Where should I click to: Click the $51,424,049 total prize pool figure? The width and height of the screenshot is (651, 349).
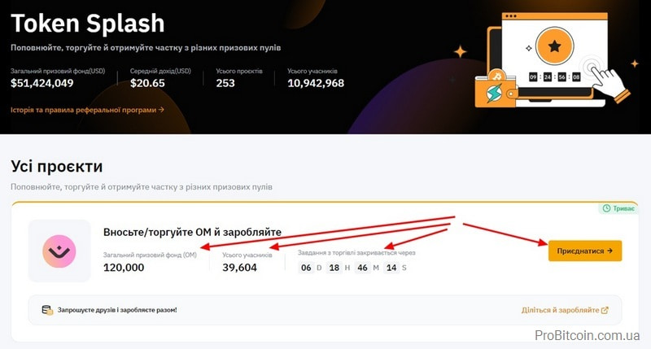pos(42,83)
